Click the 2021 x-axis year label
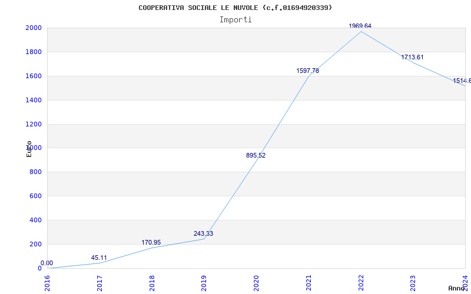 (309, 283)
